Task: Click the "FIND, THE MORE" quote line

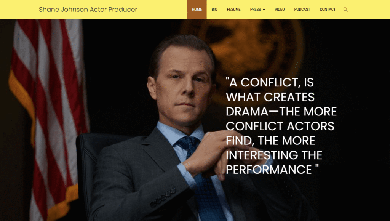Action: [x=270, y=141]
